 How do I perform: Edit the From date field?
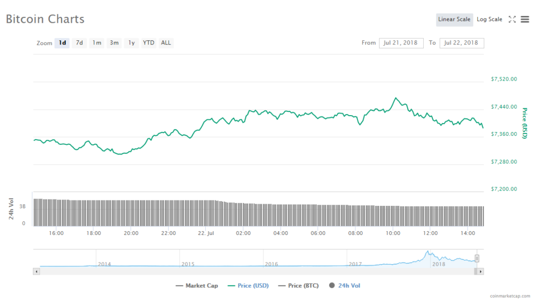tap(401, 43)
